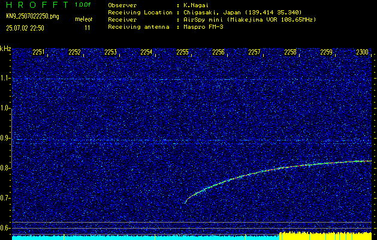Click the 2259 time marker
The width and height of the screenshot is (377, 240).
coord(326,52)
